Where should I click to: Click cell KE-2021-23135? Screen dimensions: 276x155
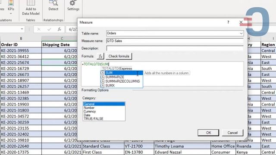click(x=21, y=128)
